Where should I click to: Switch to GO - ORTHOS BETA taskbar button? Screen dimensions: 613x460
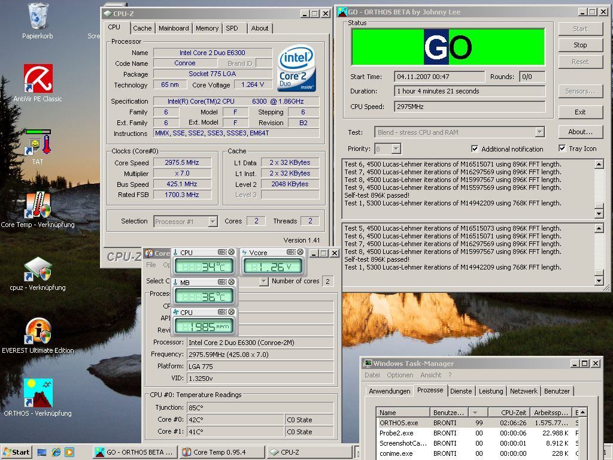click(x=135, y=452)
